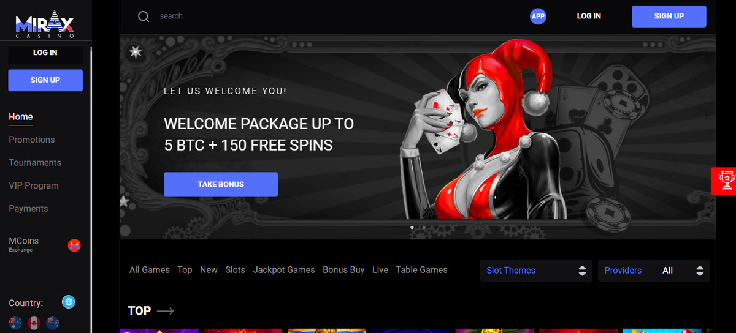Expand the Slot Themes dropdown
The height and width of the screenshot is (333, 736).
536,271
